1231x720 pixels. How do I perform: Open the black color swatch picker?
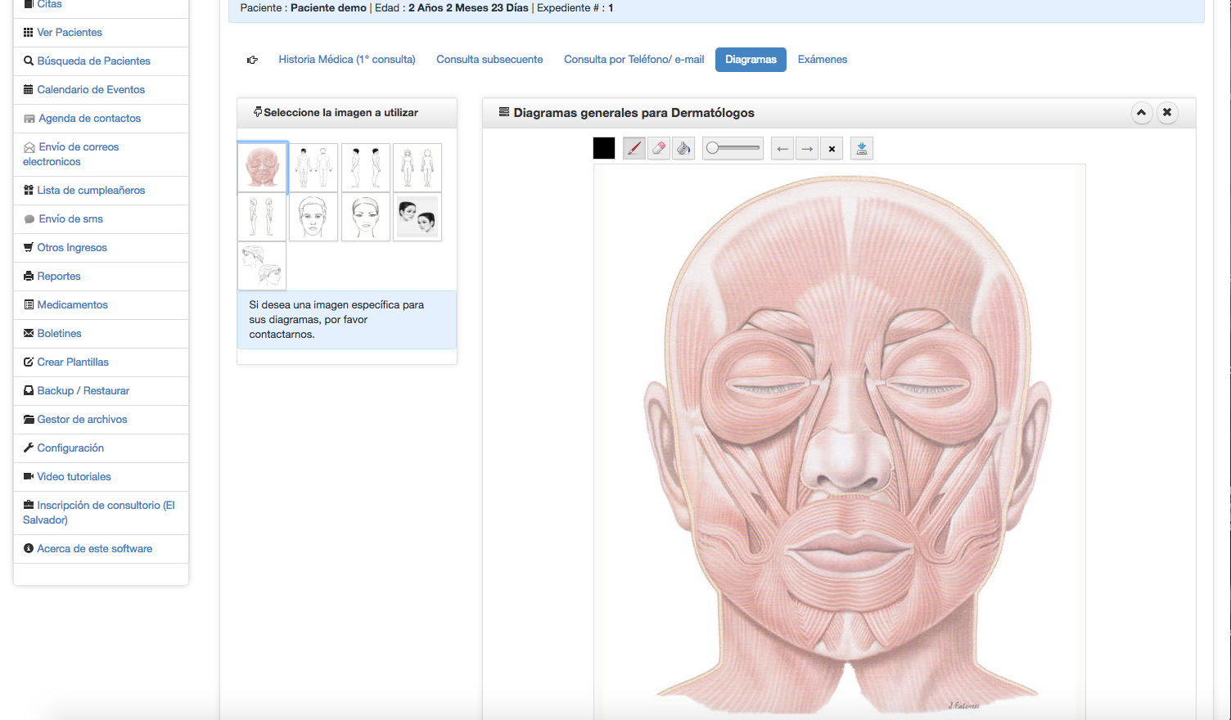(604, 148)
